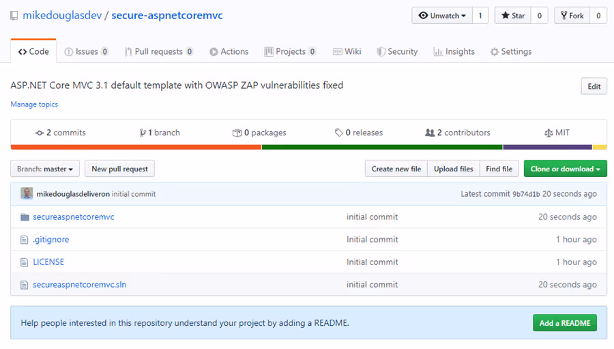Click the folder icon for secureaspnetcoremvc
Image resolution: width=614 pixels, height=349 pixels.
point(25,217)
